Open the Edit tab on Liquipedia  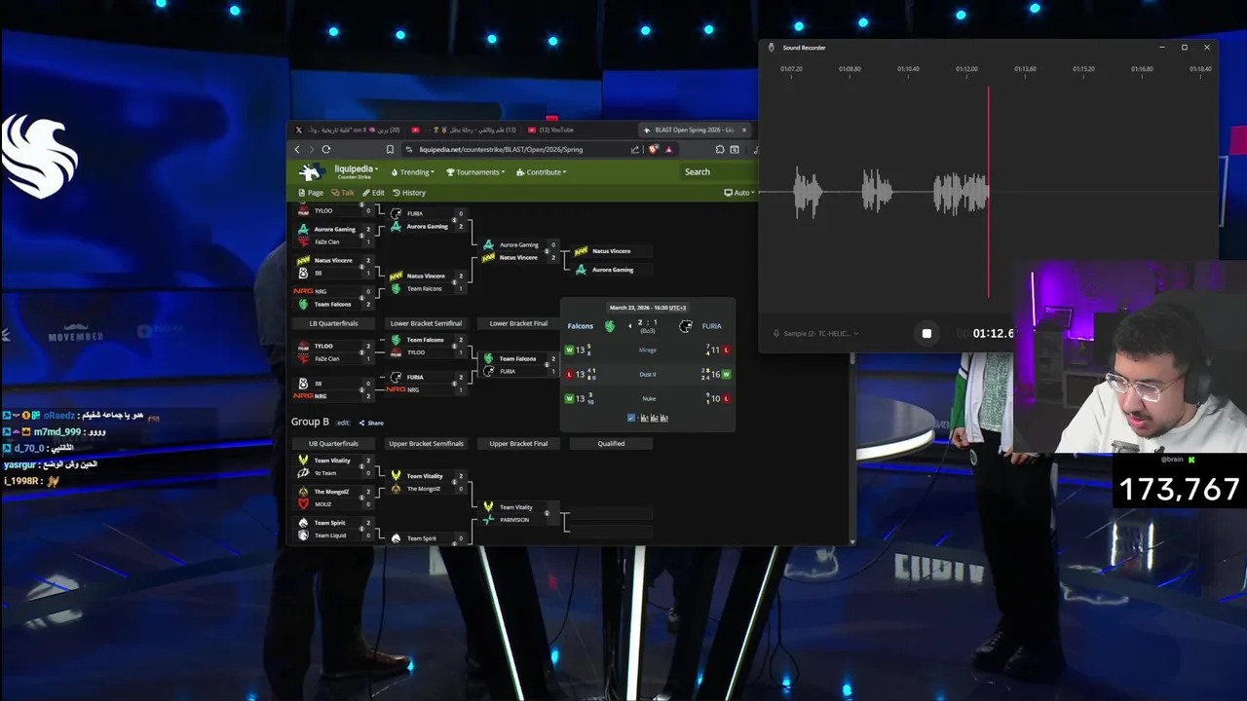pos(373,193)
